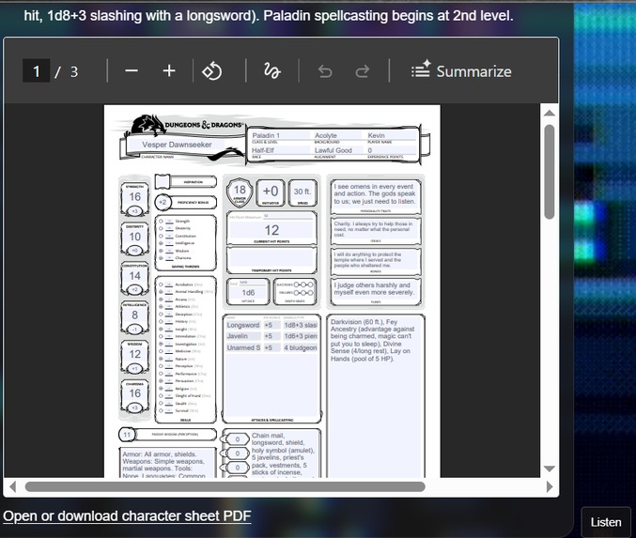
Task: Toggle the Stealth skill checkbox
Action: 161,404
